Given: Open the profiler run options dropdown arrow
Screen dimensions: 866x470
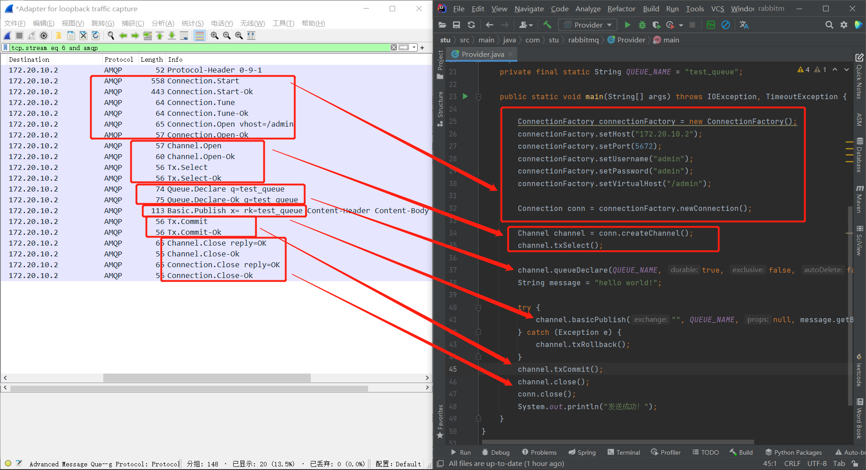Looking at the screenshot, I should point(681,25).
